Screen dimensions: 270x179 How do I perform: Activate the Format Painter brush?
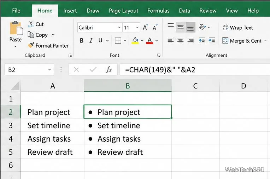coord(31,45)
